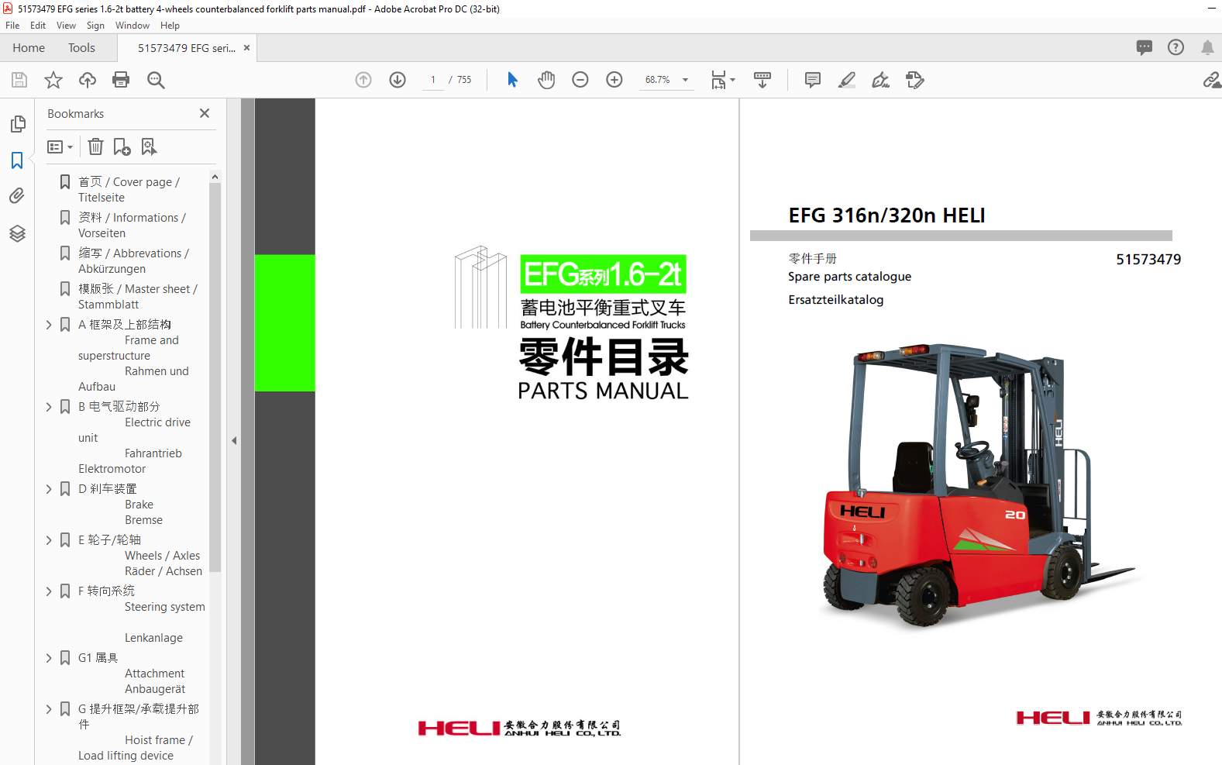Open the Find text magnifier tool
Viewport: 1222px width, 765px height.
coord(156,80)
